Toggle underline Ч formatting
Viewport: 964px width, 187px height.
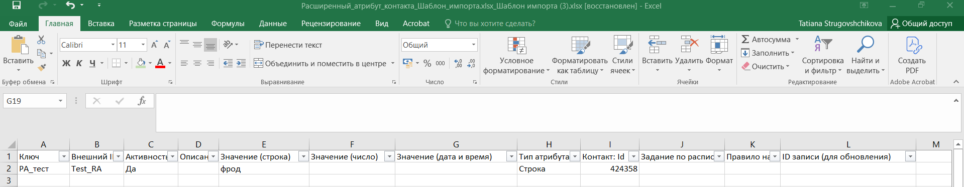(x=92, y=63)
